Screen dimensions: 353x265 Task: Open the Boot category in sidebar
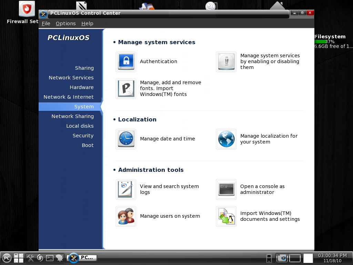click(88, 145)
